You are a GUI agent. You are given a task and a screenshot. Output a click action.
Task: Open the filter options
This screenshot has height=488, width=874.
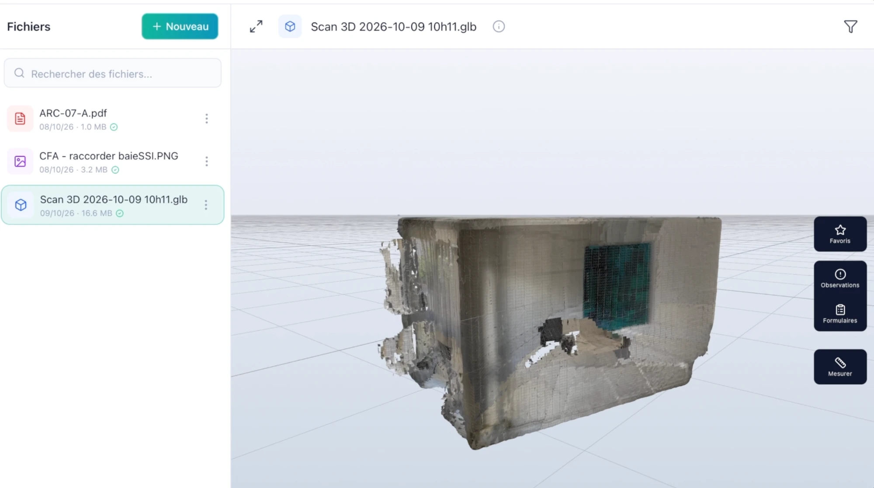tap(850, 27)
